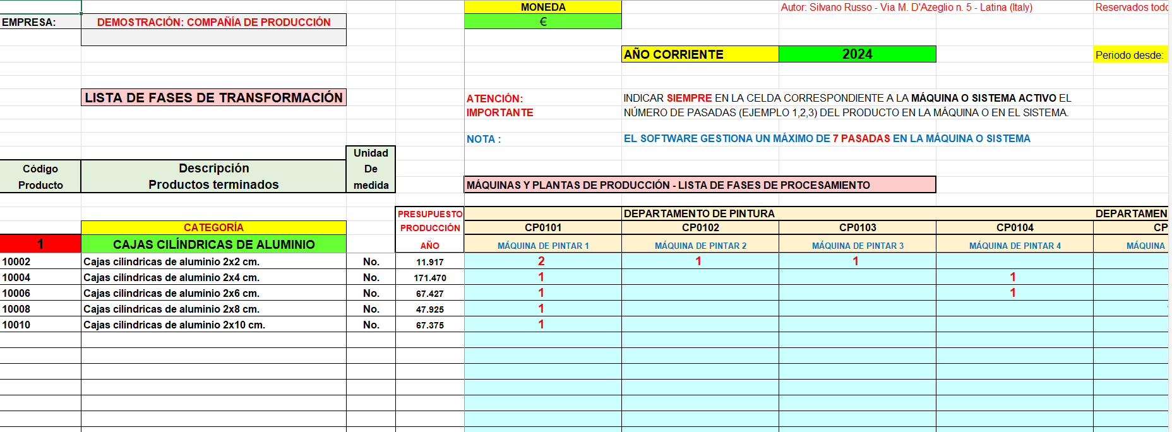Select CAJAS CILÍNDRICAS DE ALUMINIO category cell
Viewport: 1172px width, 432px height.
click(213, 244)
